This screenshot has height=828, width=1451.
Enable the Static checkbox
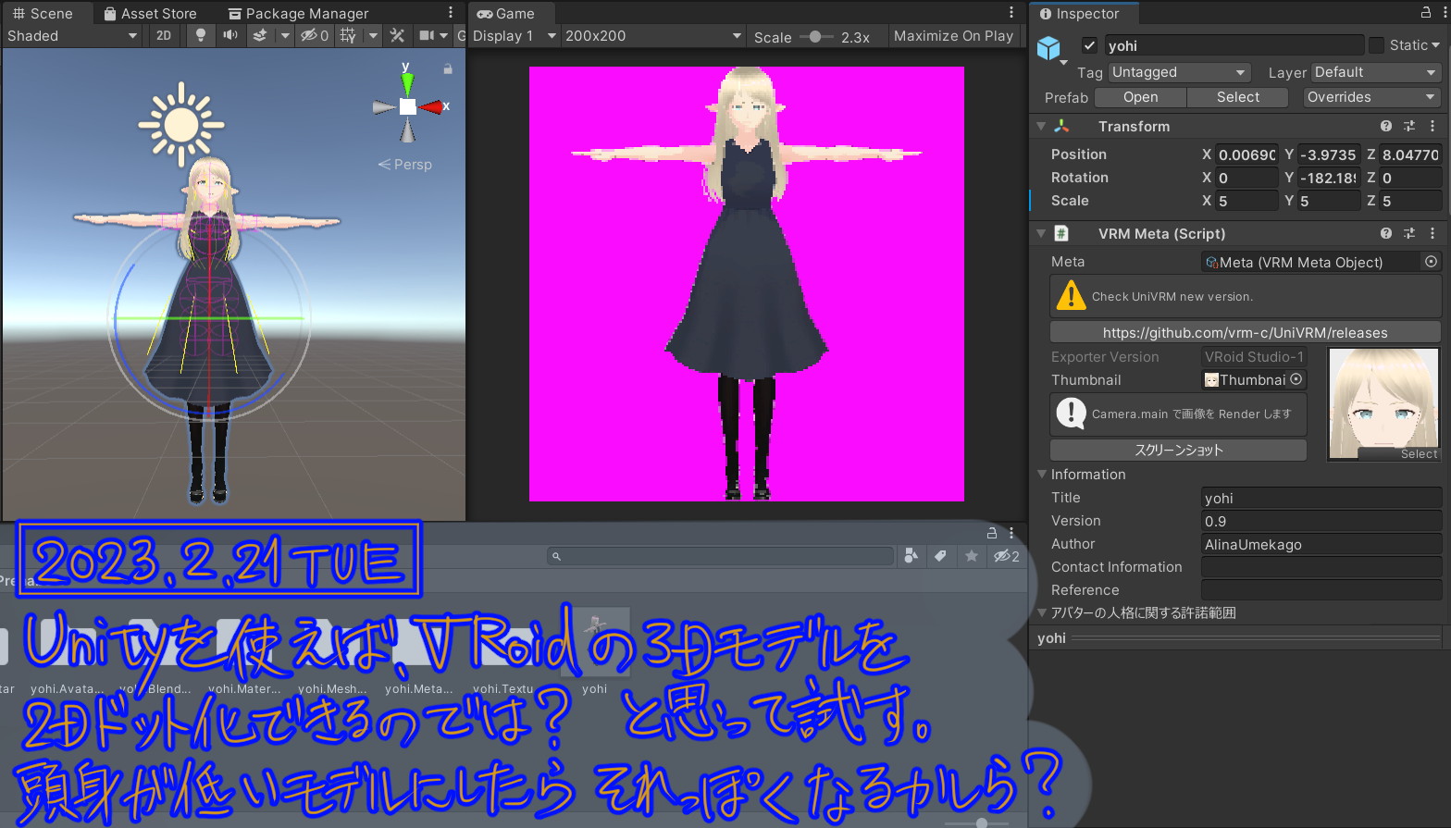[1376, 45]
